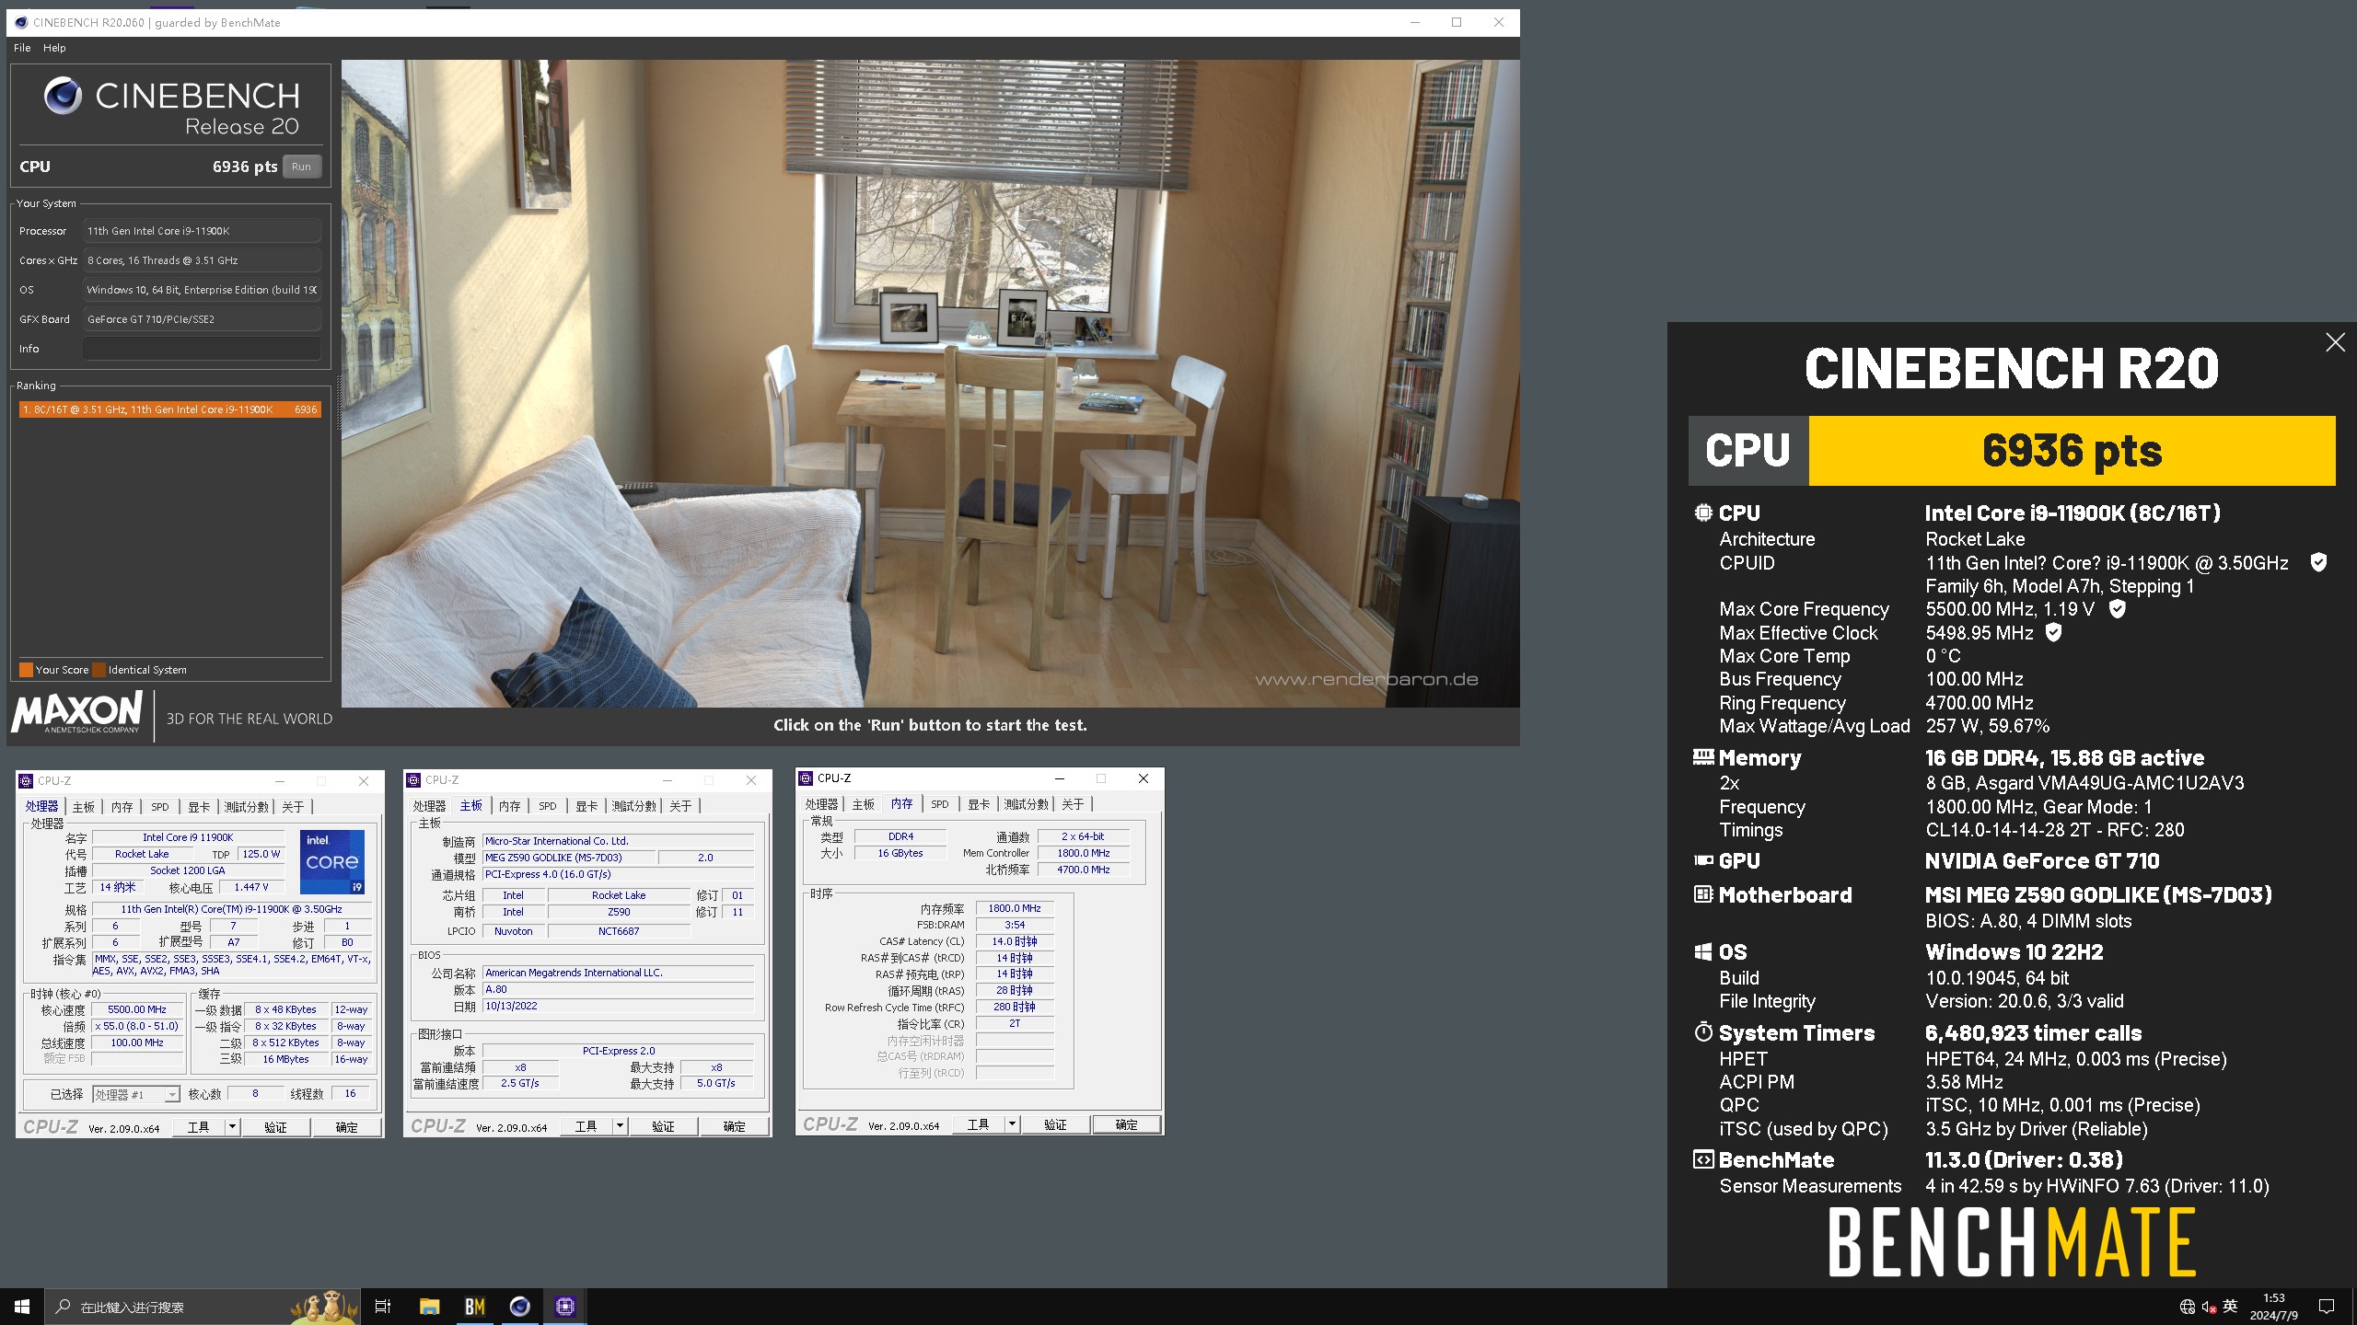Open 主板 tab in memory CPU-Z window
2357x1325 pixels.
(864, 804)
